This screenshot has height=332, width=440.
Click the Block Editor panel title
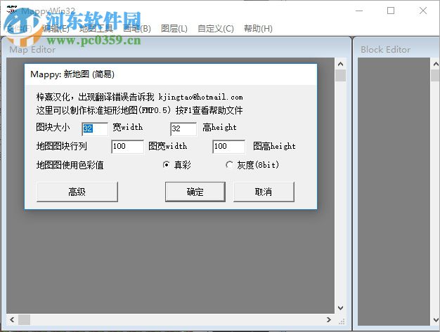pos(385,50)
